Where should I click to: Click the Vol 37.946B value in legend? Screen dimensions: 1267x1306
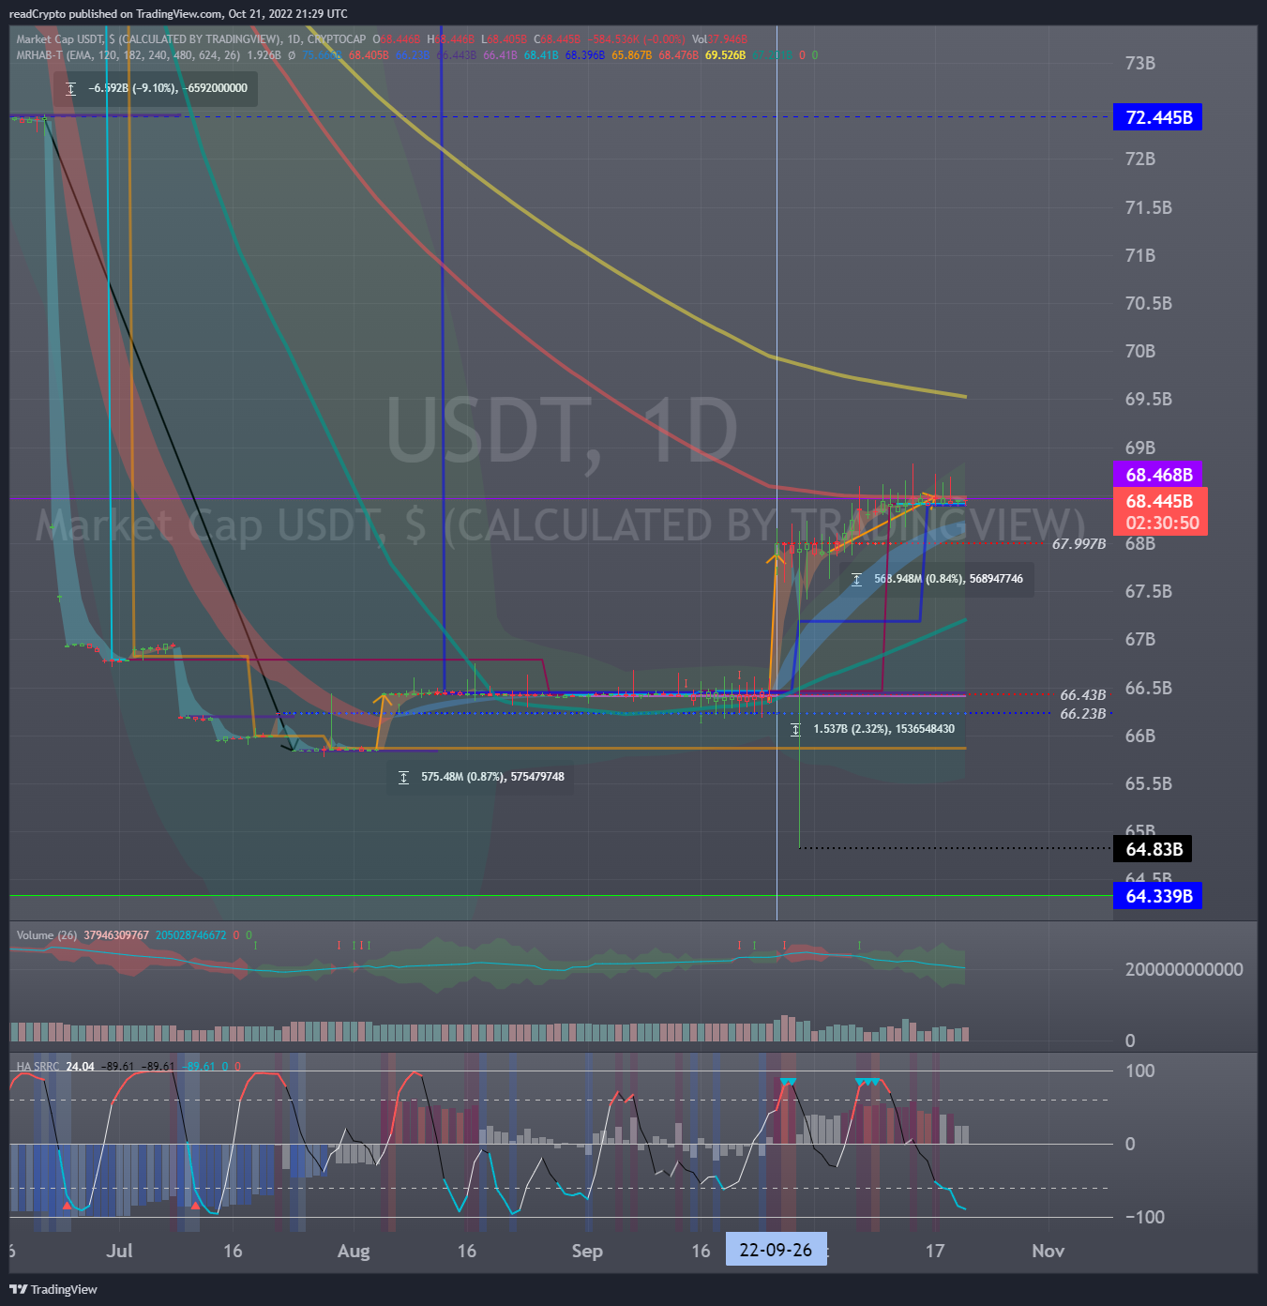coord(719,39)
